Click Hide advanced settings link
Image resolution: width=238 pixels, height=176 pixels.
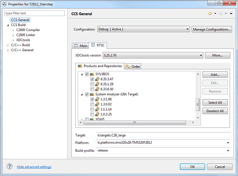34,167
